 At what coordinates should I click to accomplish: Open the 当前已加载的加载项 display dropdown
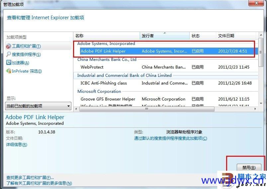tap(38, 106)
